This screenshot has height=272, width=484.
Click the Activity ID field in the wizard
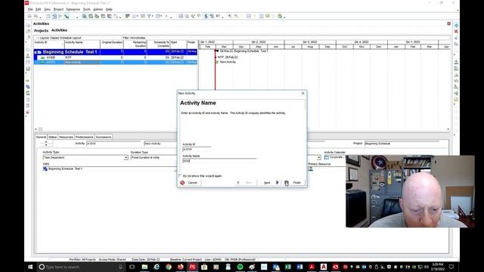197,150
